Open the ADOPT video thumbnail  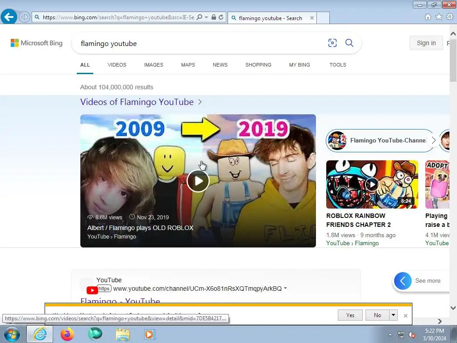(437, 184)
